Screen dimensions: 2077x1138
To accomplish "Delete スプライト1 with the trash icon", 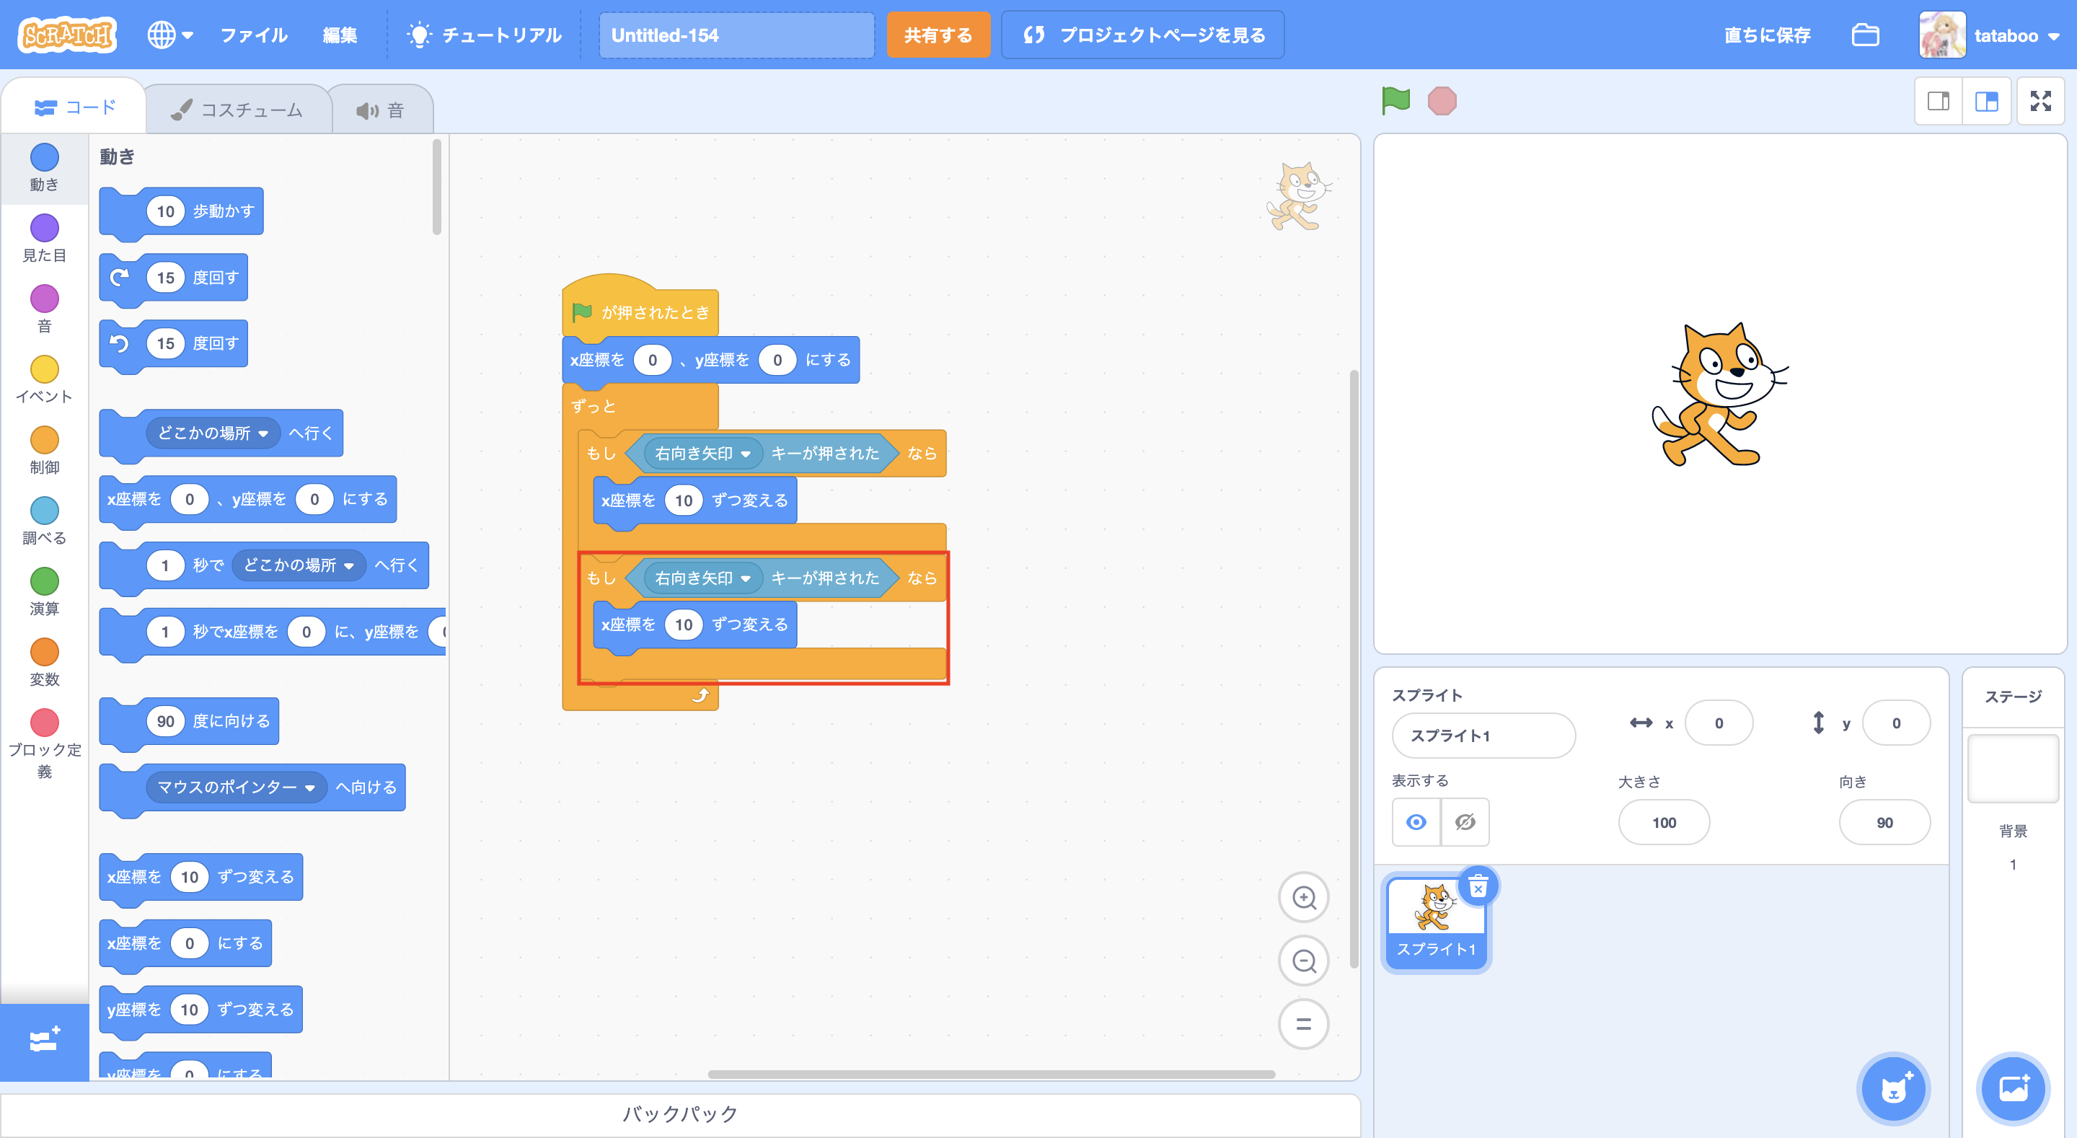I will [1478, 888].
